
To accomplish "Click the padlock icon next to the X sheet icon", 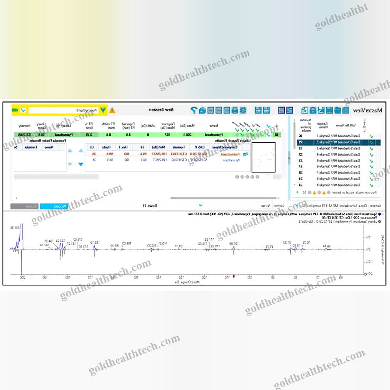I will tap(313, 110).
